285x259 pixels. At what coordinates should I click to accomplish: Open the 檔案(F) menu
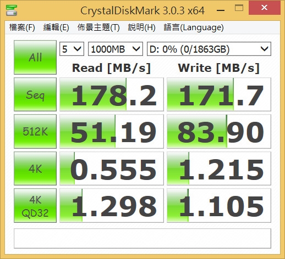pos(22,27)
